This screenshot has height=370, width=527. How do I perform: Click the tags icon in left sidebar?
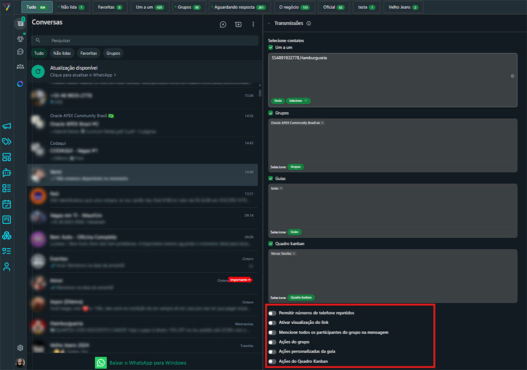pos(6,142)
